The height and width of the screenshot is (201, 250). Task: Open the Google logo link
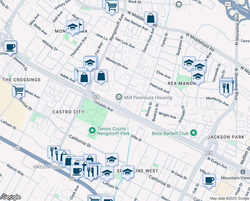[x=11, y=197]
